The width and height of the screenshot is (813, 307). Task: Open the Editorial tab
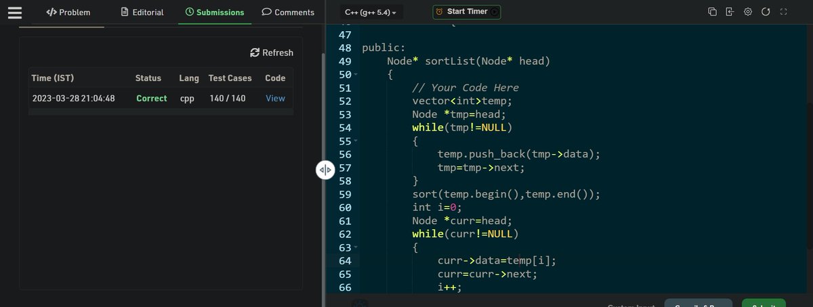(142, 12)
